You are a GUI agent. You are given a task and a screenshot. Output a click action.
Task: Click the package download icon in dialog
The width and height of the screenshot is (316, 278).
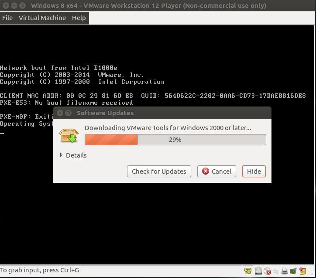click(69, 135)
